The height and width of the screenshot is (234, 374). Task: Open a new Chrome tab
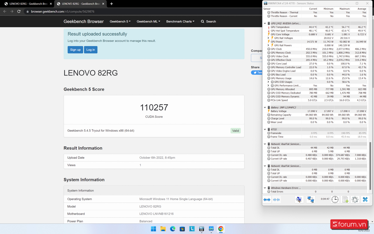(111, 4)
